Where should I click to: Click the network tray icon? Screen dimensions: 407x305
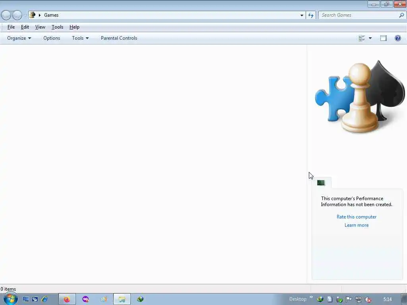[x=359, y=299]
